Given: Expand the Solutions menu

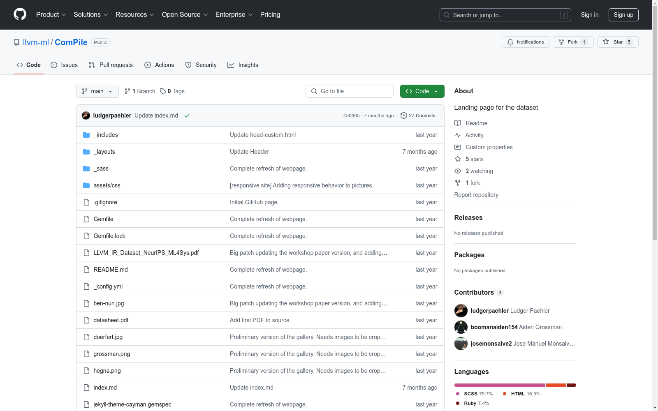Looking at the screenshot, I should pos(91,15).
